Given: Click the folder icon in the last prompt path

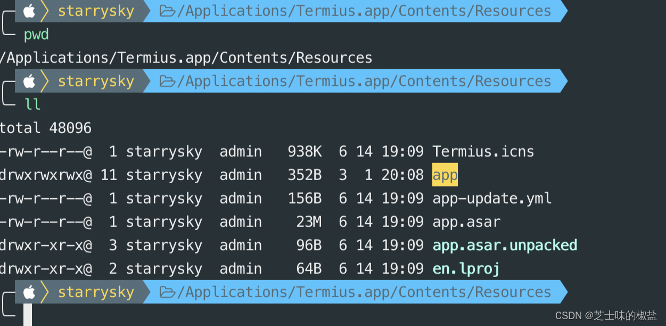Looking at the screenshot, I should tap(168, 292).
